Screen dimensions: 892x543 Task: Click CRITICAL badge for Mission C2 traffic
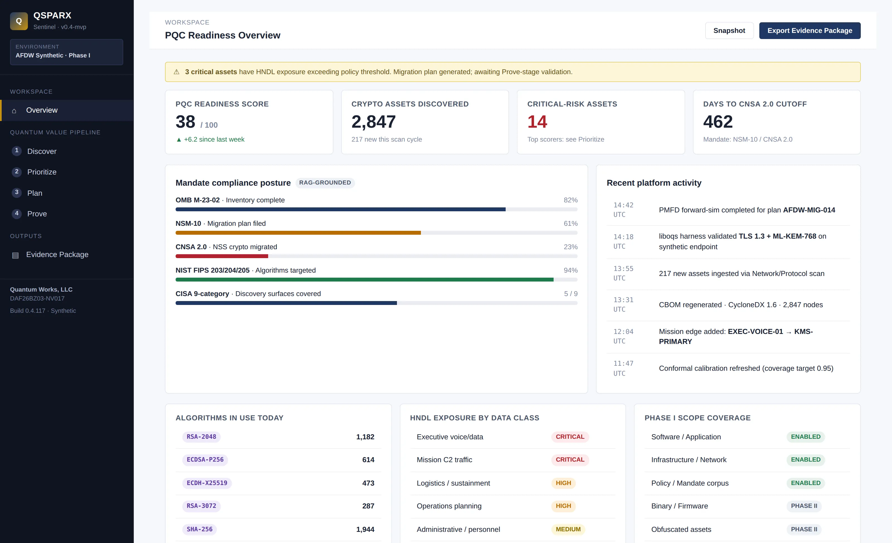pos(570,460)
